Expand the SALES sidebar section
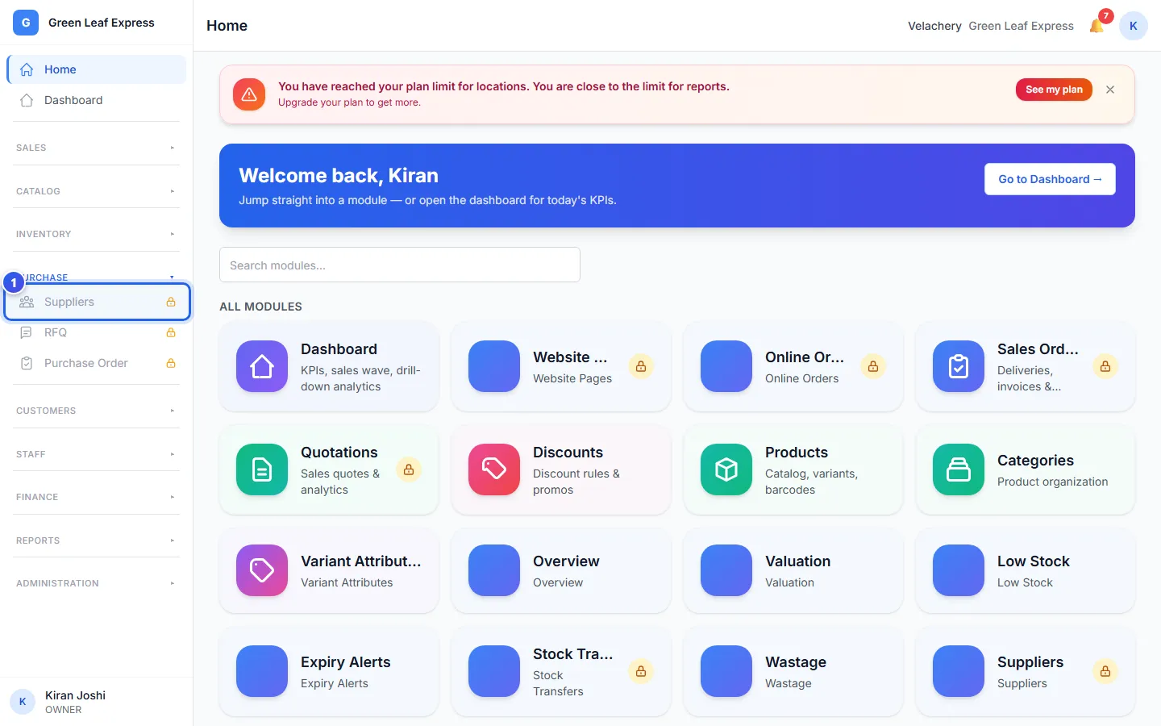Viewport: 1161px width, 726px height. pyautogui.click(x=96, y=148)
